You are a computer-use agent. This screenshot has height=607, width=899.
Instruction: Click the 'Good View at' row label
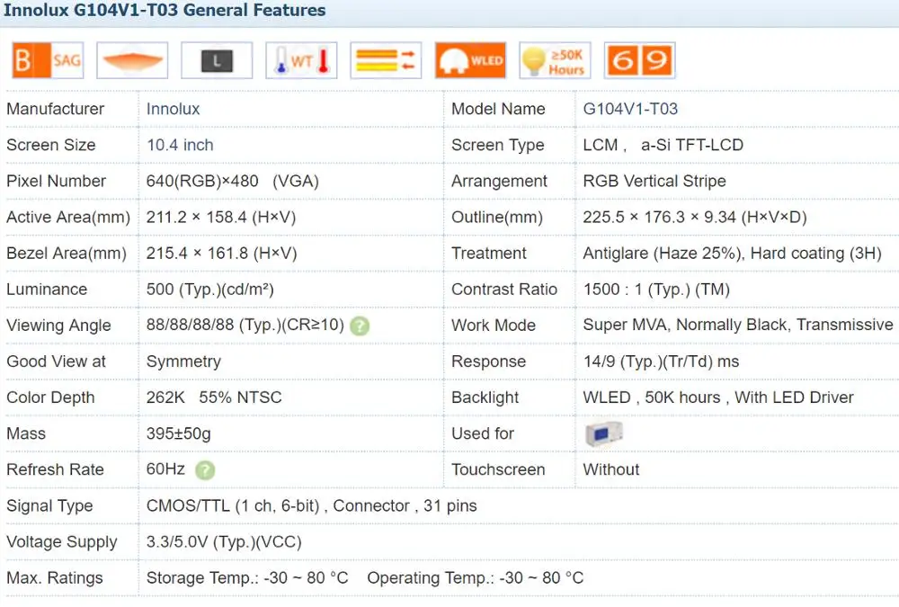click(x=56, y=362)
